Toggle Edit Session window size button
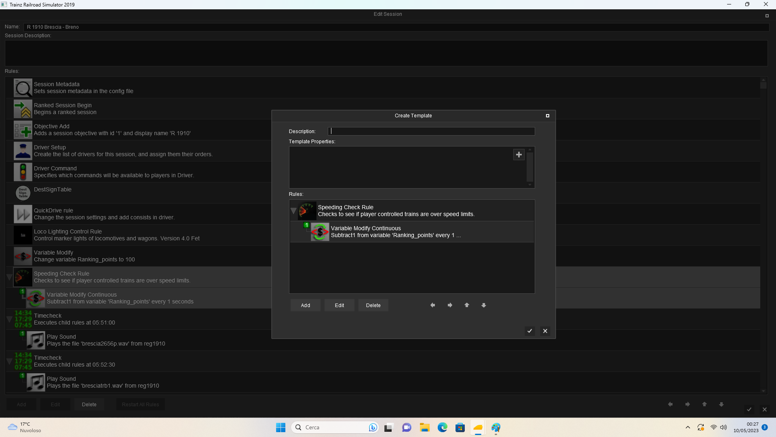This screenshot has width=776, height=437. 767,16
